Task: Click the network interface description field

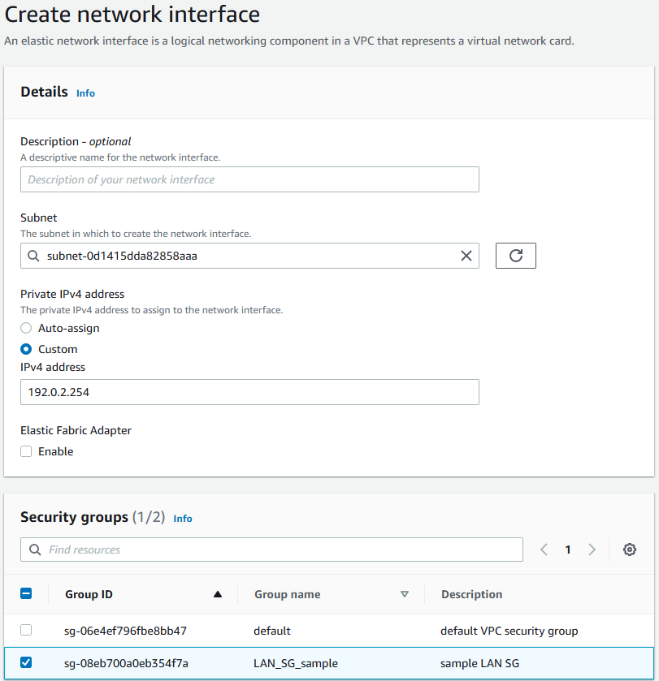Action: tap(249, 179)
